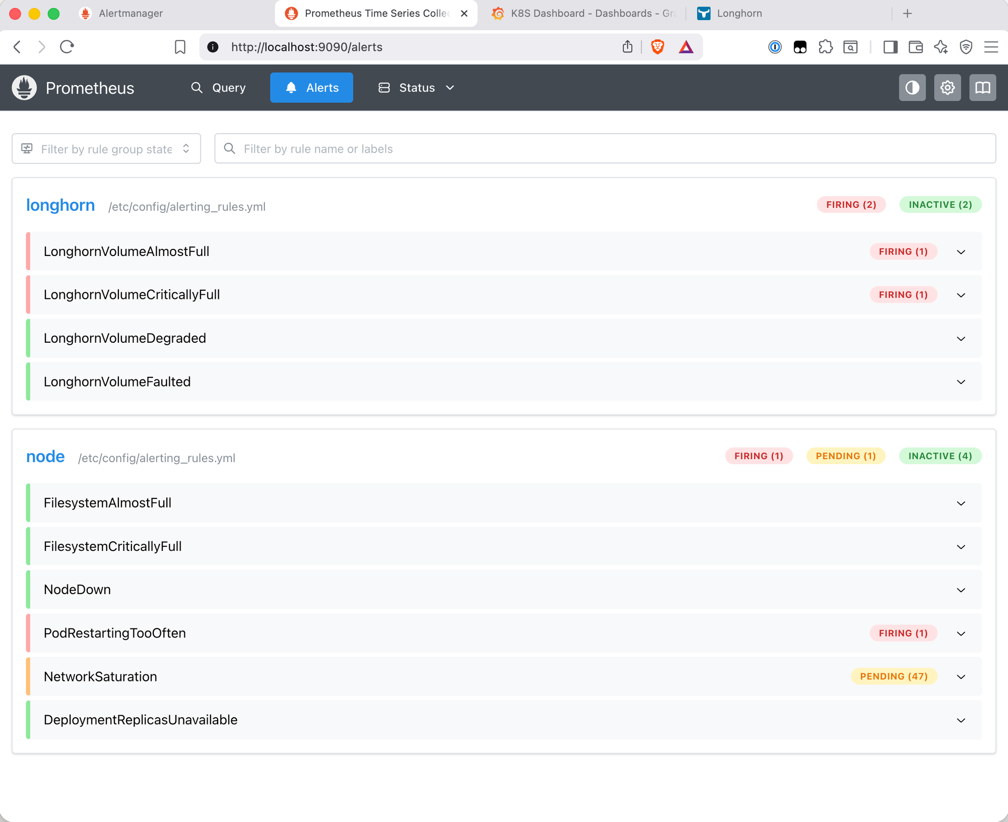The image size is (1008, 822).
Task: Click the browser back arrow
Action: (x=17, y=47)
